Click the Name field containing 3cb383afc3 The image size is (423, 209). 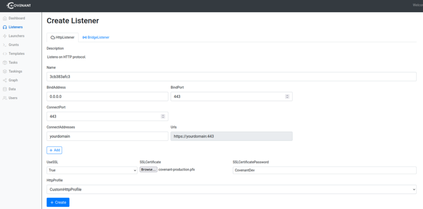tap(231, 77)
